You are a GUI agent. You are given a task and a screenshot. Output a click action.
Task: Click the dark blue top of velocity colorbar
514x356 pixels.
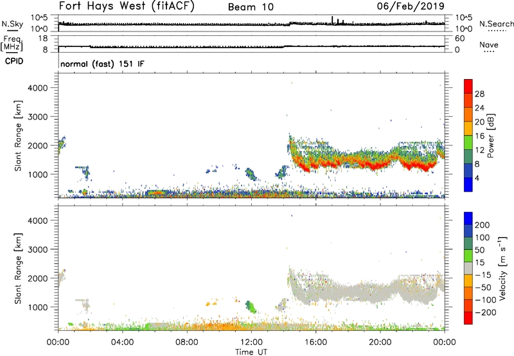[468, 218]
